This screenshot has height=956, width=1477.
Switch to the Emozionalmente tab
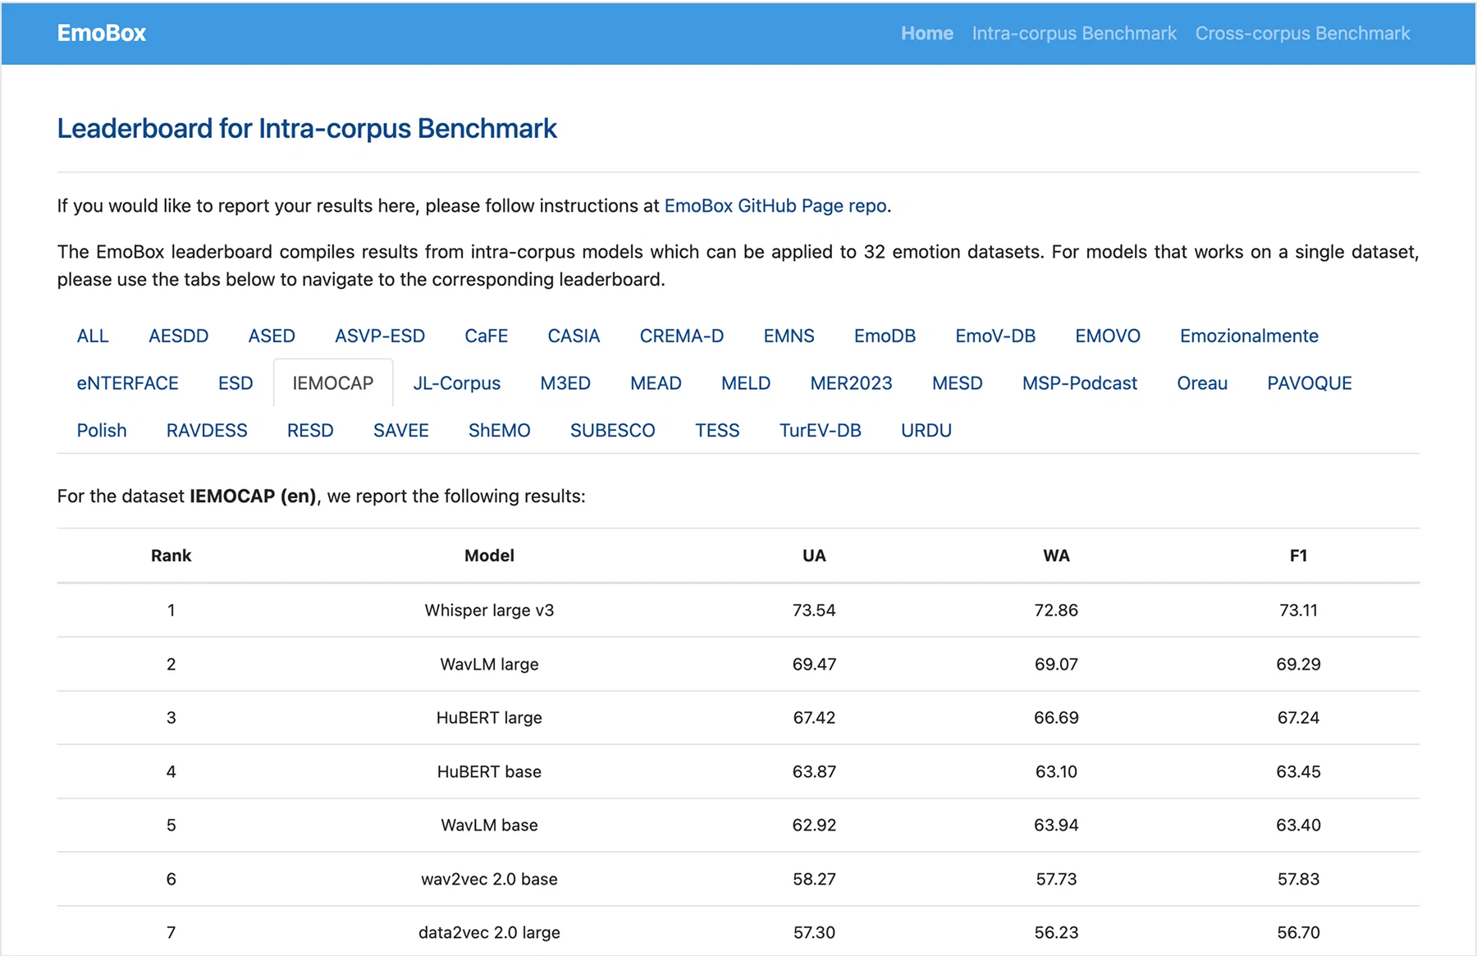point(1249,336)
